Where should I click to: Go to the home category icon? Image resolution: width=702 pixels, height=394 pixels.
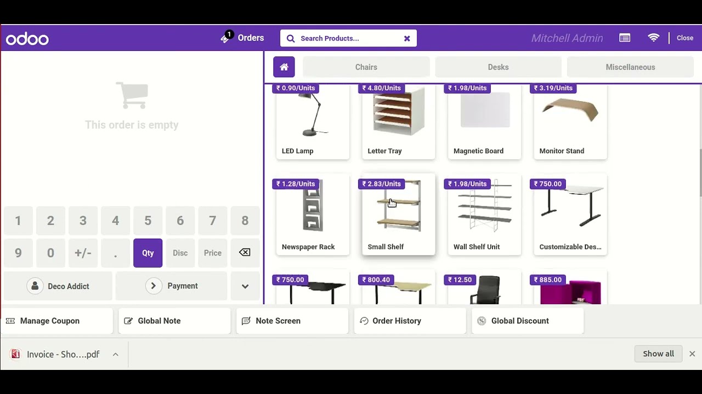(x=284, y=67)
